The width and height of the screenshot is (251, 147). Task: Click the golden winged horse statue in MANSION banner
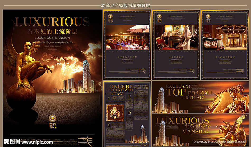coord(233,130)
